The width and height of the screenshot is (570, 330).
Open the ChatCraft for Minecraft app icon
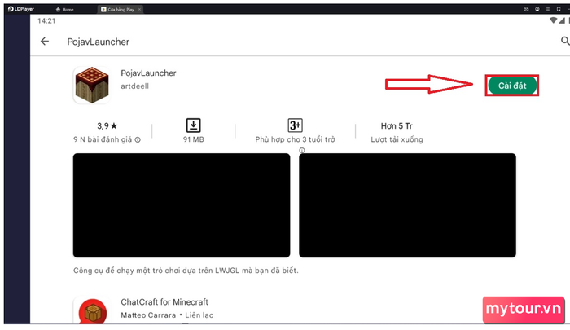coord(92,310)
